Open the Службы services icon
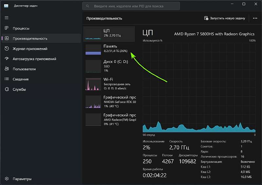Image resolution: width=262 pixels, height=185 pixels. [7, 89]
